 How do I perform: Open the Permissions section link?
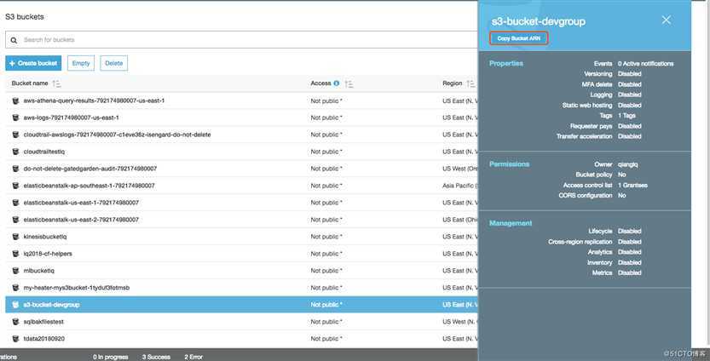coord(510,164)
